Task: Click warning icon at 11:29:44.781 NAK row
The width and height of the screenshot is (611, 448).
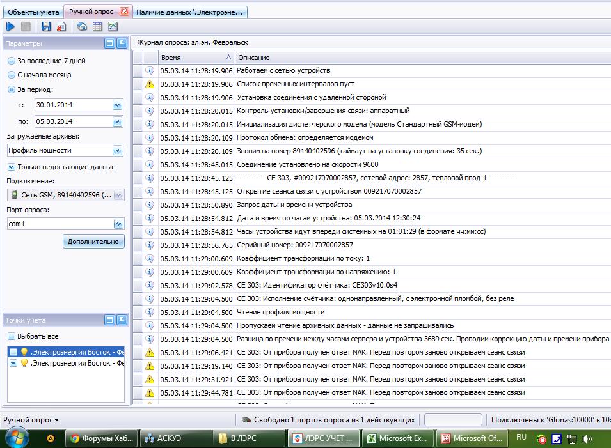Action: coord(150,393)
